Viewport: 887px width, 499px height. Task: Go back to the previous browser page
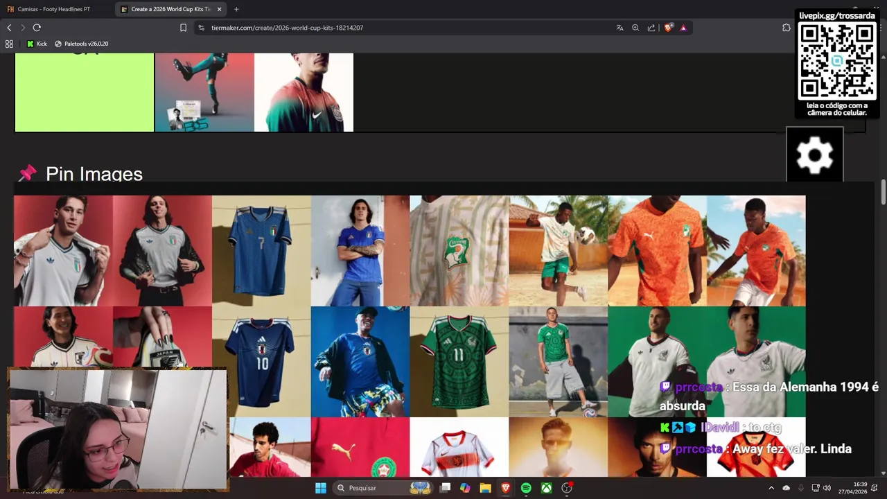point(9,28)
